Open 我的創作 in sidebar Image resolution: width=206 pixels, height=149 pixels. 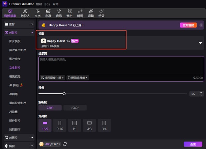click(15, 129)
